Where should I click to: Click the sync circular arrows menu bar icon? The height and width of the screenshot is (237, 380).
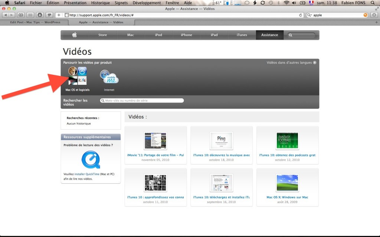pyautogui.click(x=263, y=3)
